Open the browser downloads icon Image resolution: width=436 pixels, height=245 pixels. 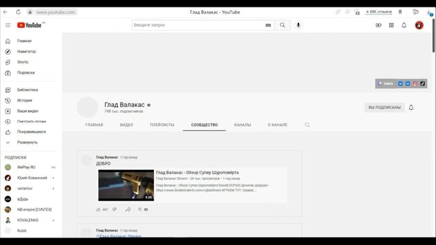[x=429, y=12]
